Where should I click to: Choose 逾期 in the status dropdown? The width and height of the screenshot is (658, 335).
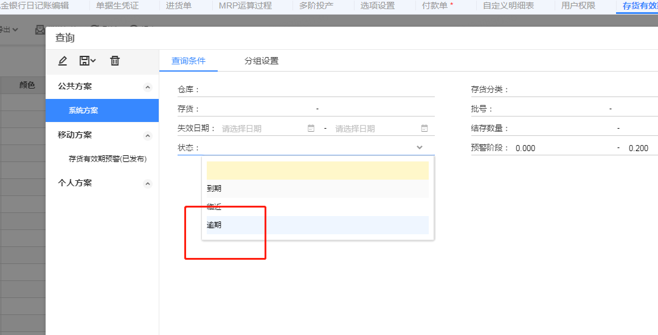[317, 225]
